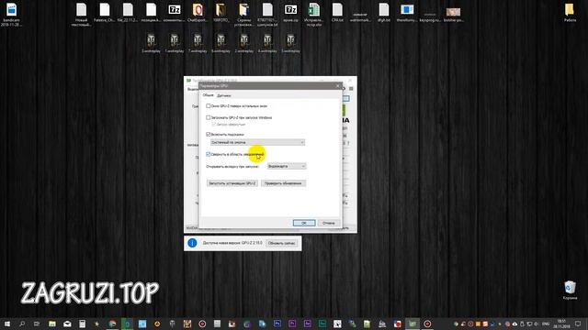Open the clock and date in tray
This screenshot has width=588, height=330.
pyautogui.click(x=561, y=324)
